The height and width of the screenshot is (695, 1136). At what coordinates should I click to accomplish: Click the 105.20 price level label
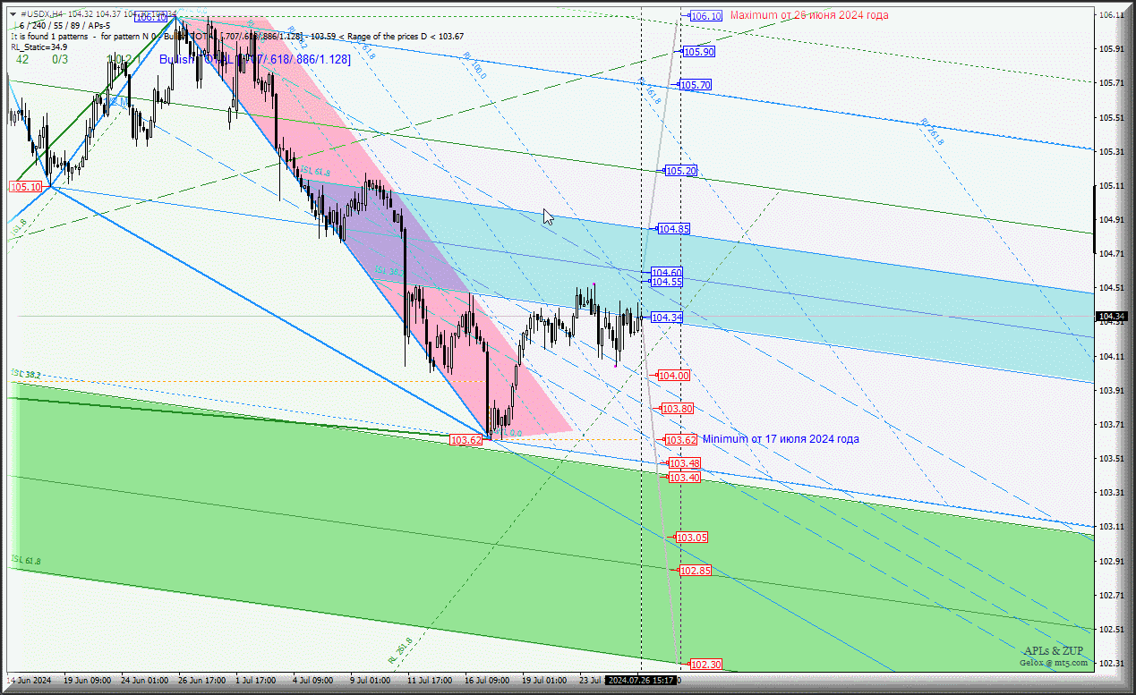point(680,171)
